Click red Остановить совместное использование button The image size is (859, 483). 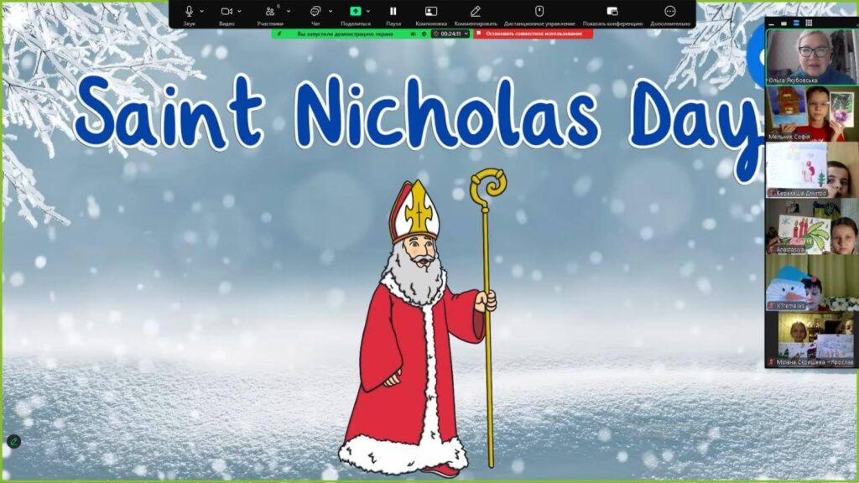click(x=534, y=34)
